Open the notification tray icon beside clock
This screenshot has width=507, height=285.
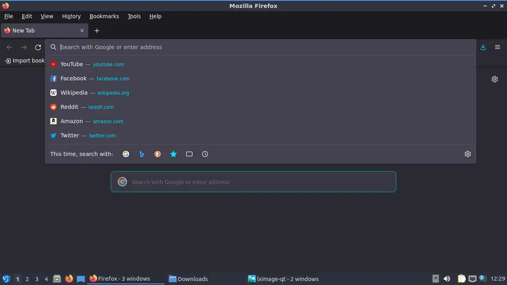pyautogui.click(x=482, y=279)
